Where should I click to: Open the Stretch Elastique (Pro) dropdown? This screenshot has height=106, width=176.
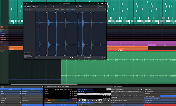(125, 89)
